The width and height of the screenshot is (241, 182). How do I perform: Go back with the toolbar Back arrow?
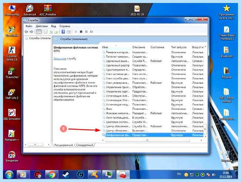point(26,32)
